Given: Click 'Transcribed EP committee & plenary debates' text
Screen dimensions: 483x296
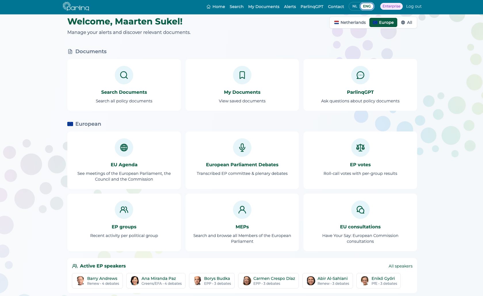Looking at the screenshot, I should tap(242, 173).
